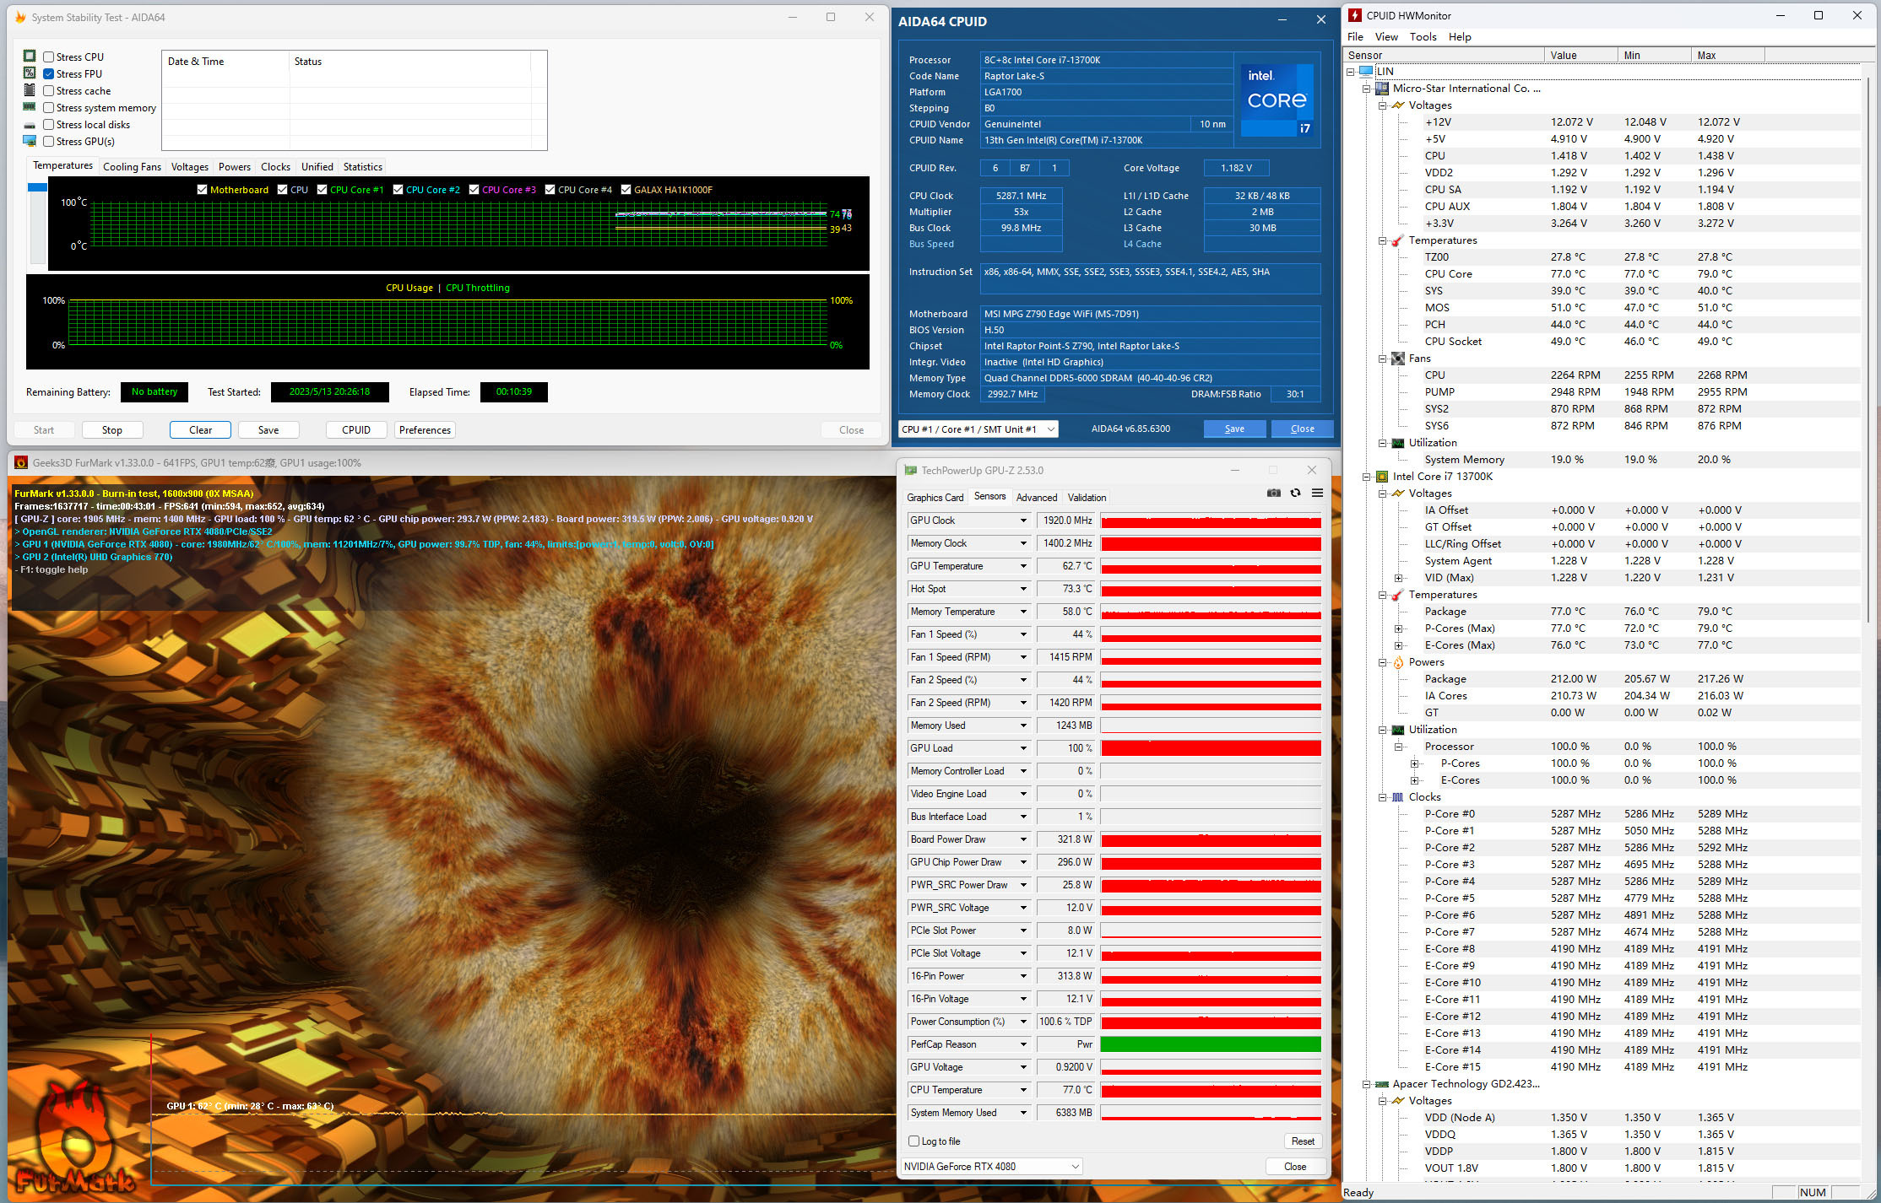Open the Tools menu in HWMonitor
1881x1203 pixels.
1423,37
